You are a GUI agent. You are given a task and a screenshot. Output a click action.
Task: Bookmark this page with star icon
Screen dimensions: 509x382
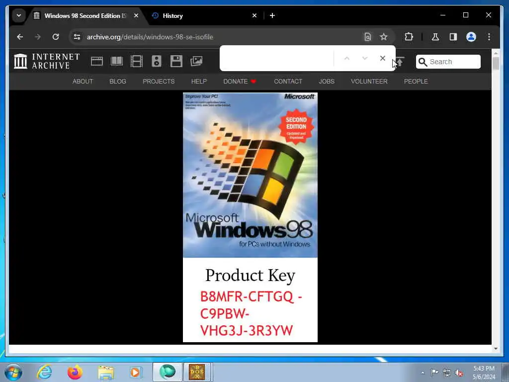pos(384,37)
